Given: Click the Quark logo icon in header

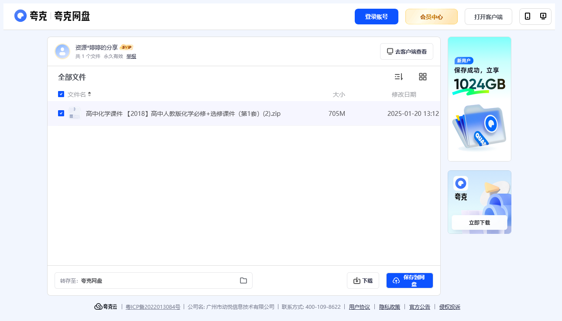Looking at the screenshot, I should click(x=21, y=16).
